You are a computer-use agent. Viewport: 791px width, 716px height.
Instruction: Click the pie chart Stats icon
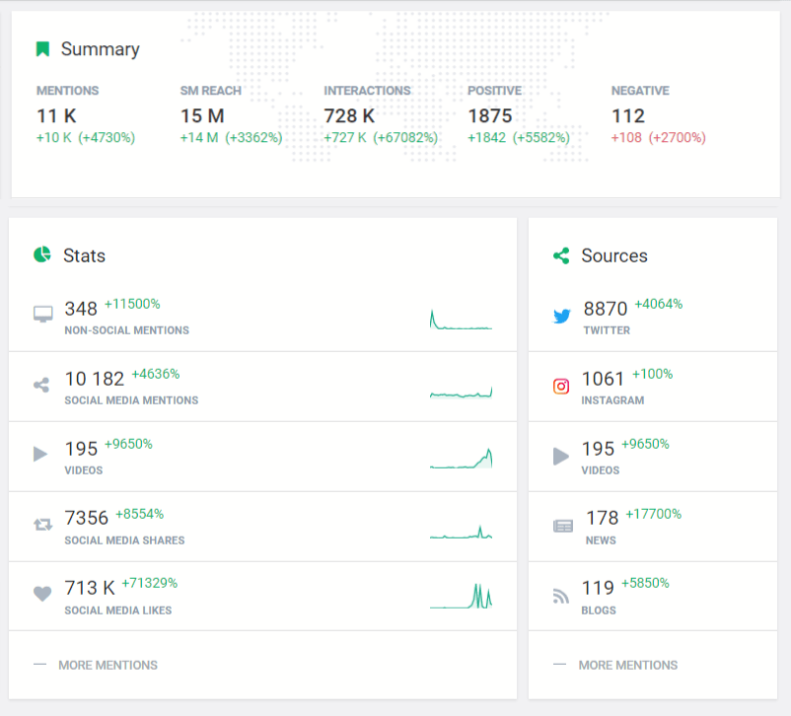tap(42, 255)
